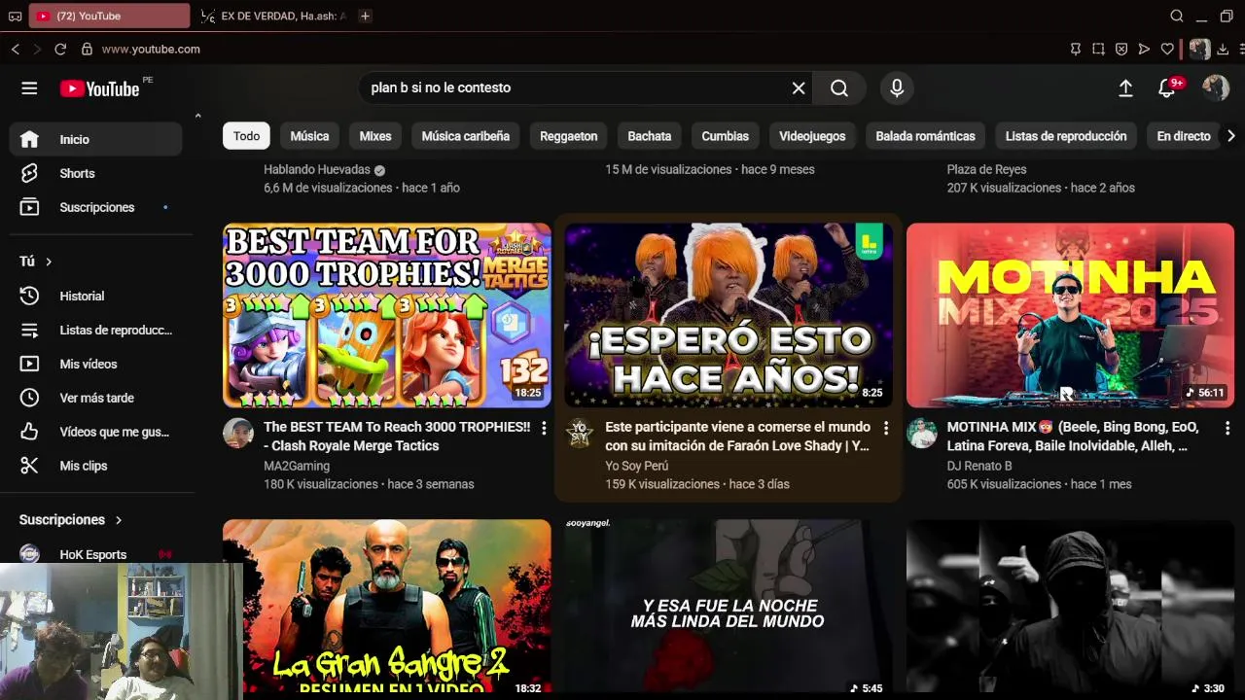
Task: Open options menu for Yo Soy Perú video
Action: coord(885,428)
